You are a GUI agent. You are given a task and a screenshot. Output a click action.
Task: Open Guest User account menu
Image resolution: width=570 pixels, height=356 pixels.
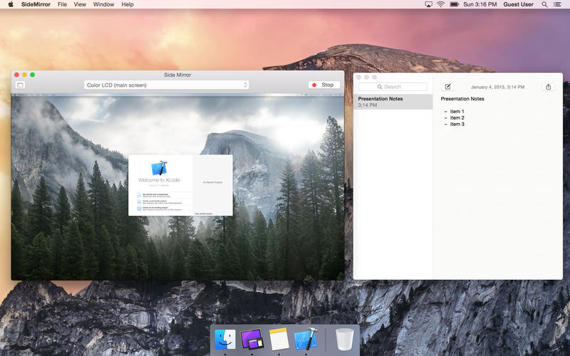coord(518,4)
